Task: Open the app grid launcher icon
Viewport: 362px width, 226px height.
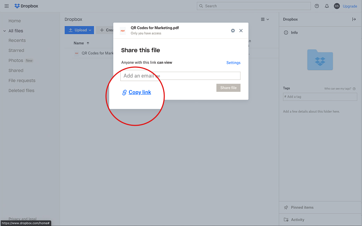Action: [x=6, y=6]
